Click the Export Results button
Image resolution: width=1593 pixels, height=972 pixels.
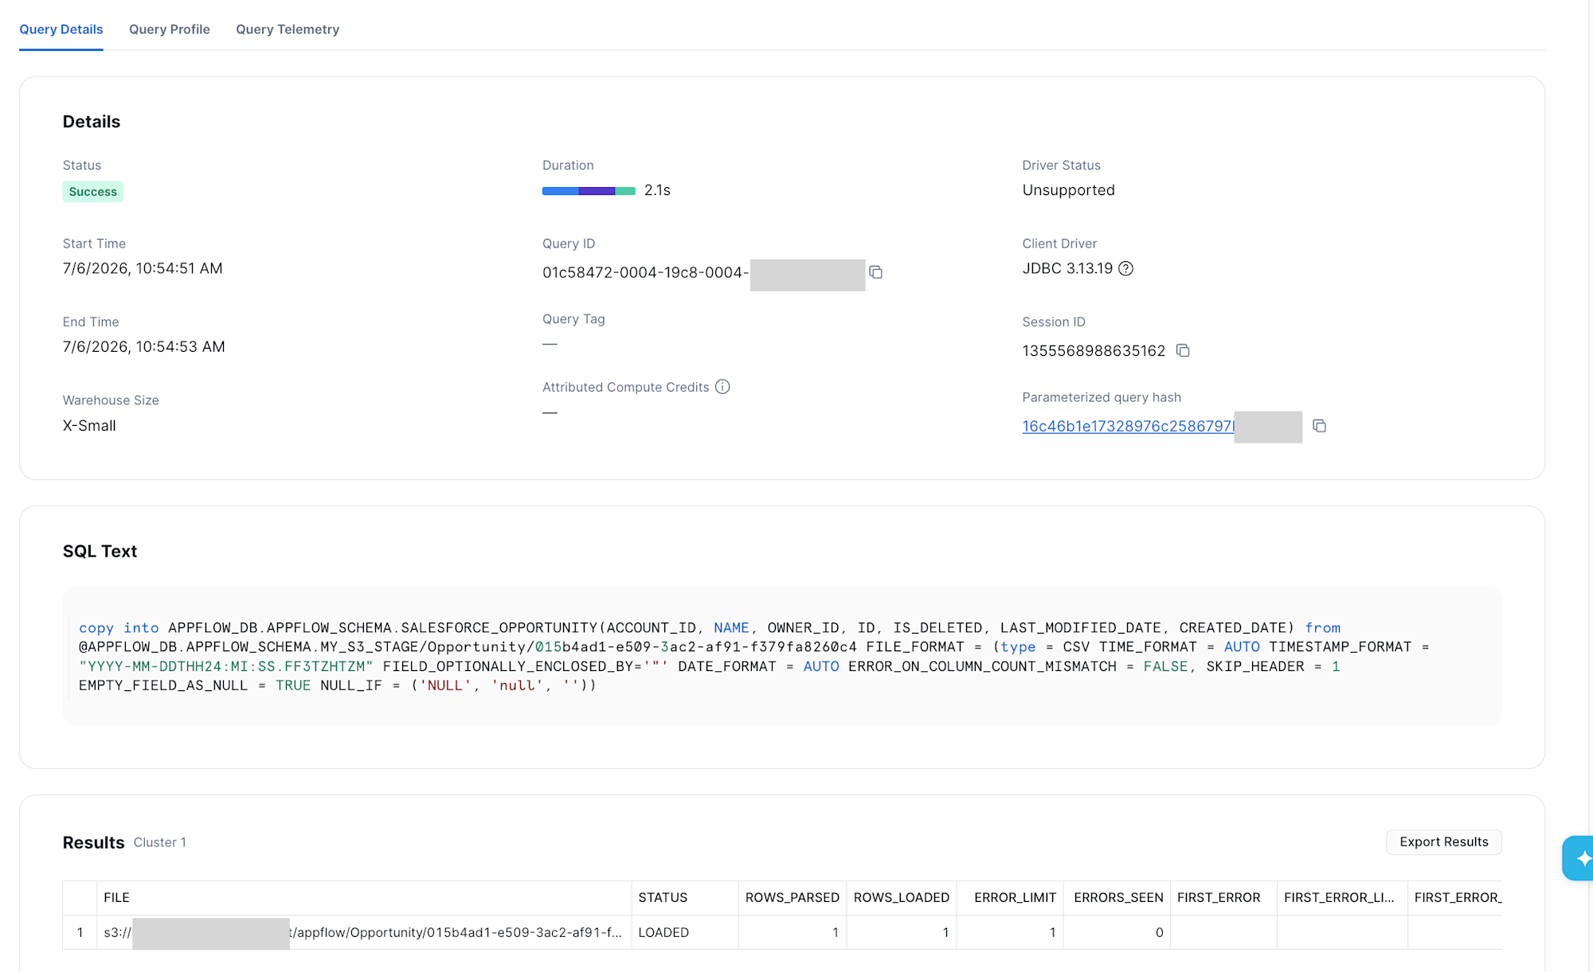tap(1443, 842)
